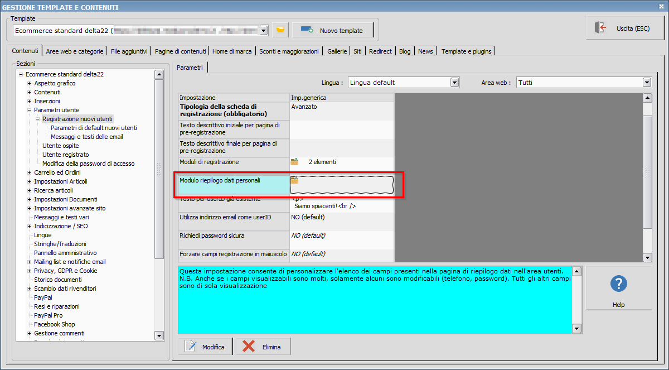Select Parametri di default nuovi utenti
Image resolution: width=669 pixels, height=370 pixels.
(94, 128)
